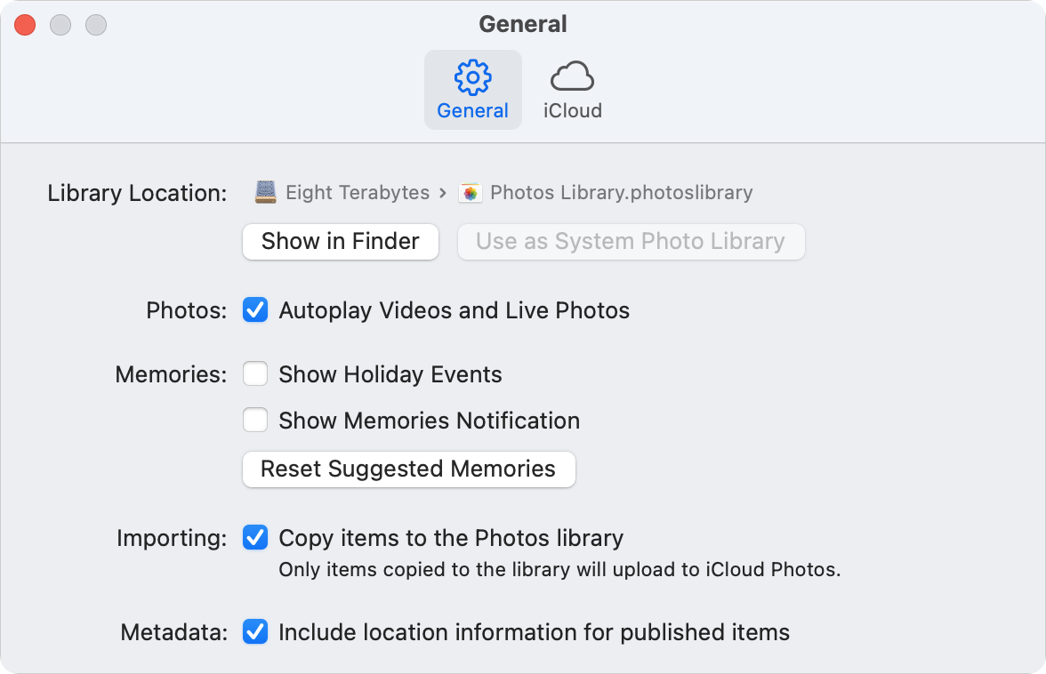Enable Show Memories Notification checkbox
Viewport: 1046px width, 674px height.
click(255, 420)
